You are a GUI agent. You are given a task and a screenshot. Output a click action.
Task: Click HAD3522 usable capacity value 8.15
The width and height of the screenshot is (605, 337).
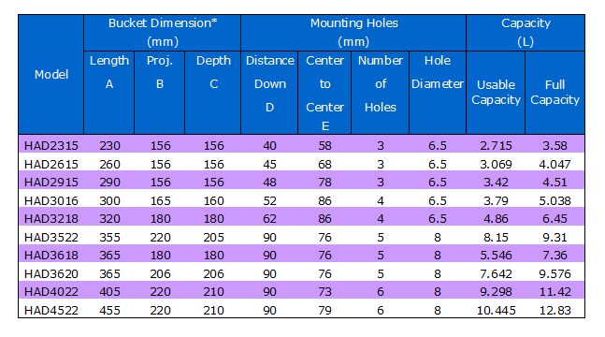[496, 237]
